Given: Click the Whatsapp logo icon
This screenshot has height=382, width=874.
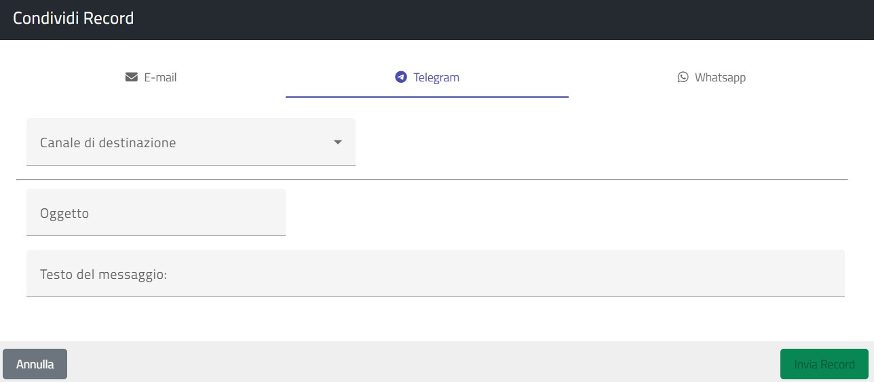Looking at the screenshot, I should tap(683, 77).
